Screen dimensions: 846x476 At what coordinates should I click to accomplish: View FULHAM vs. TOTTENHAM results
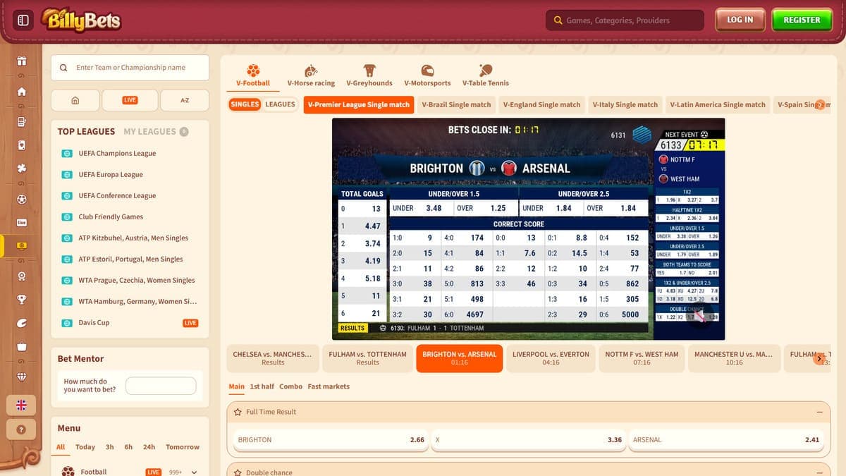367,358
